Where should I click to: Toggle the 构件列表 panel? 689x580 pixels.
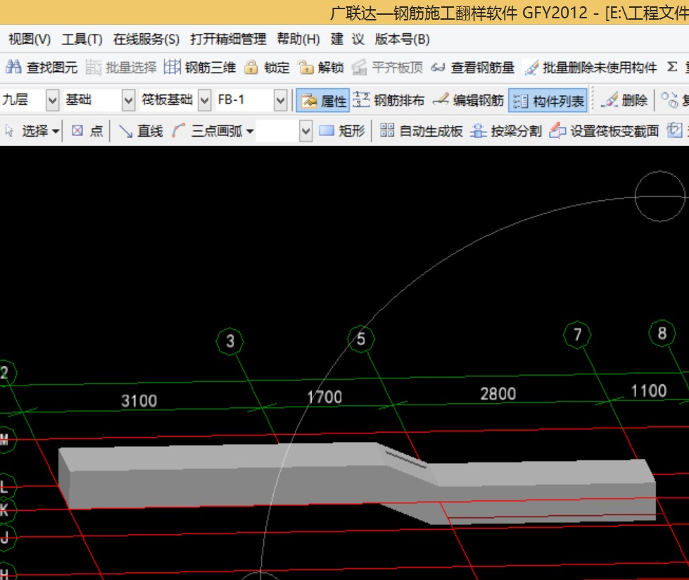pos(548,101)
